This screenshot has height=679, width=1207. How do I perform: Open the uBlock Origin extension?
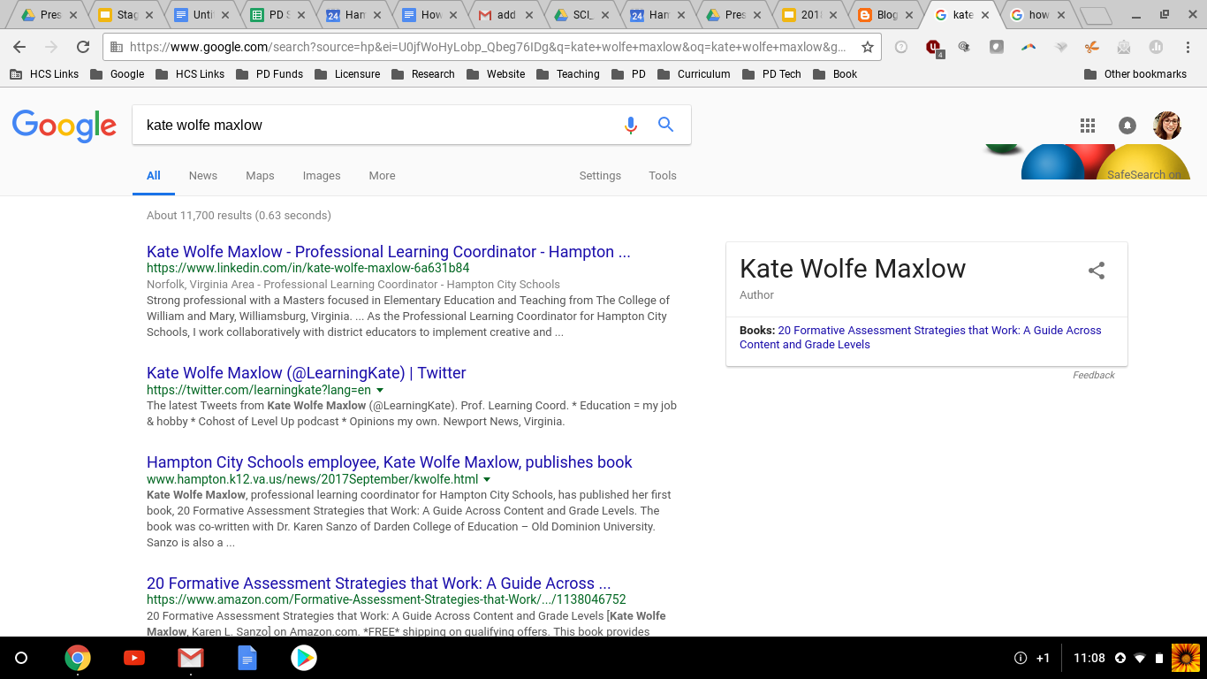coord(933,48)
